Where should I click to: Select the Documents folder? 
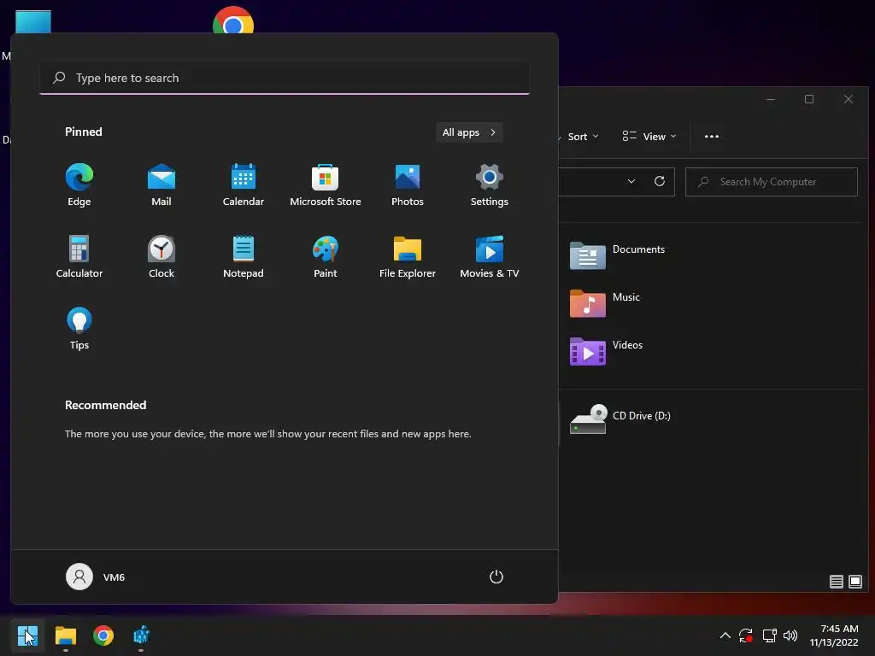[618, 255]
